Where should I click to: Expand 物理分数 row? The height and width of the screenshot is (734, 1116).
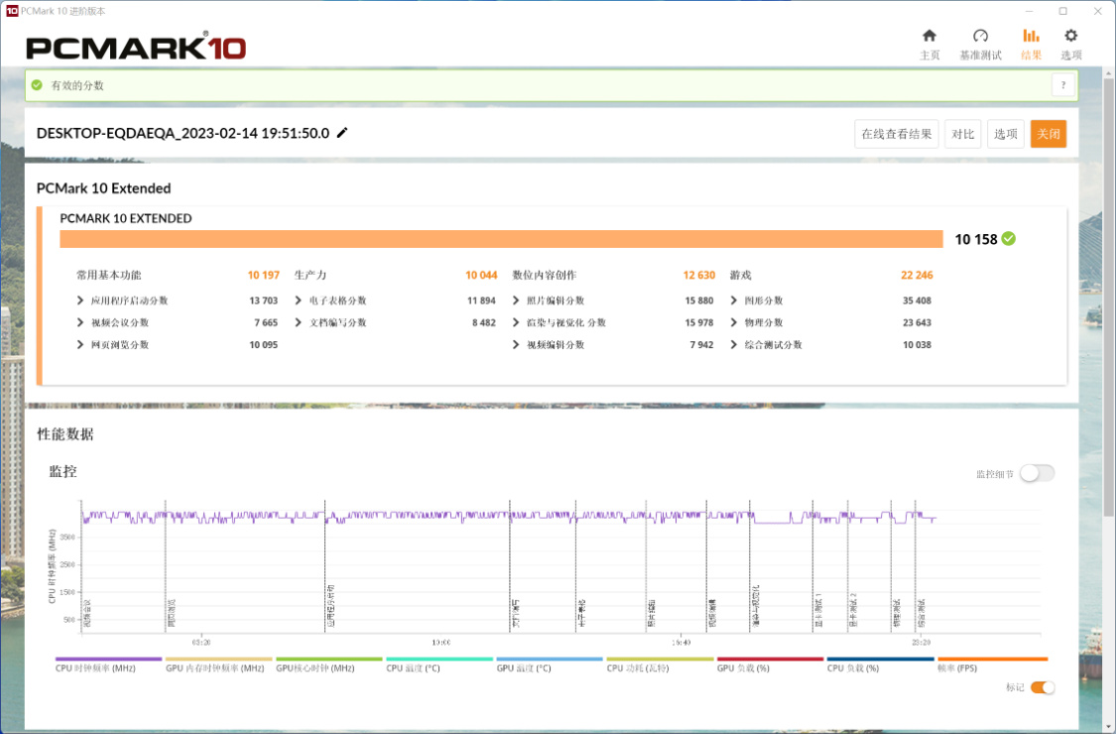734,322
